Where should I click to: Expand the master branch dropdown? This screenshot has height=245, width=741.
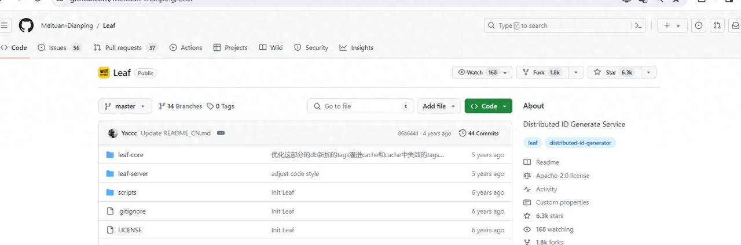click(125, 106)
